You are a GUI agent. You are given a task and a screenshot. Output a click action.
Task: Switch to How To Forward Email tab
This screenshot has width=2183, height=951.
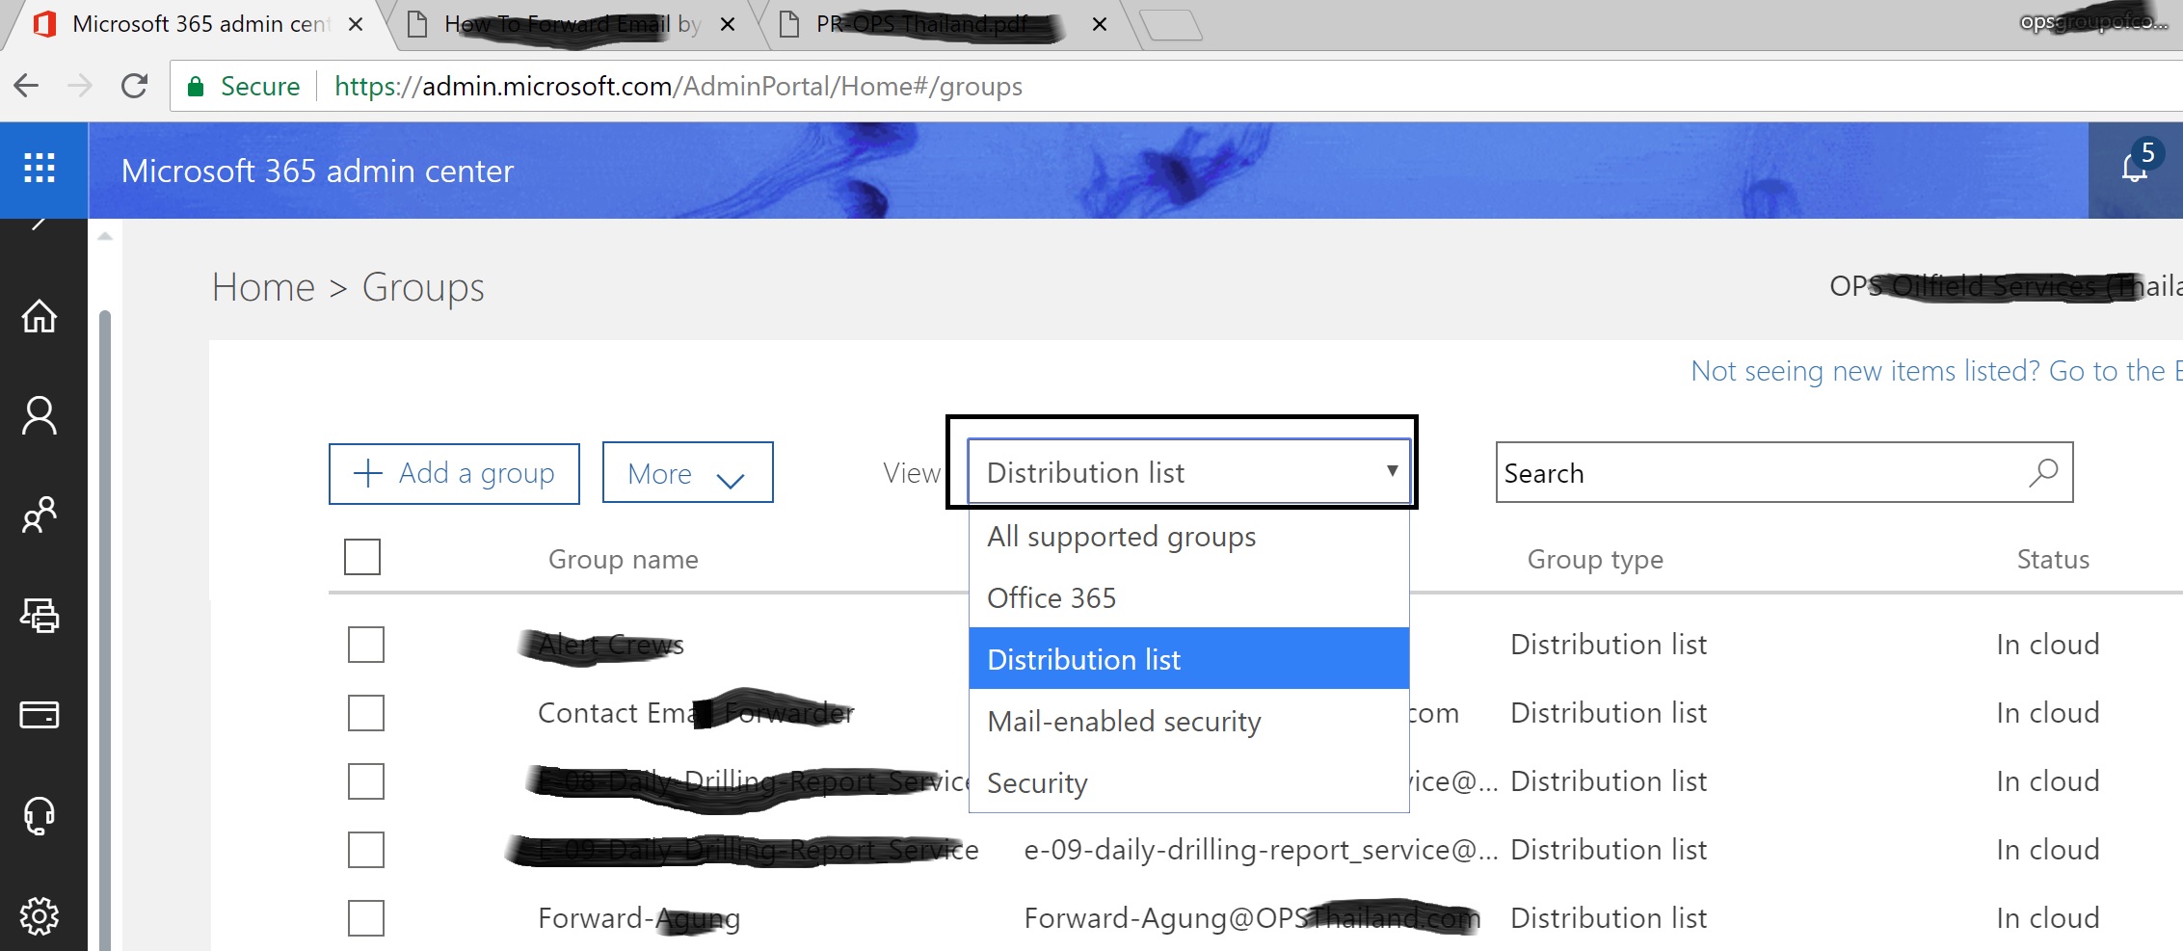(572, 24)
